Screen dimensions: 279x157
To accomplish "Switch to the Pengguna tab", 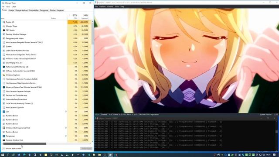I will click(x=44, y=10).
